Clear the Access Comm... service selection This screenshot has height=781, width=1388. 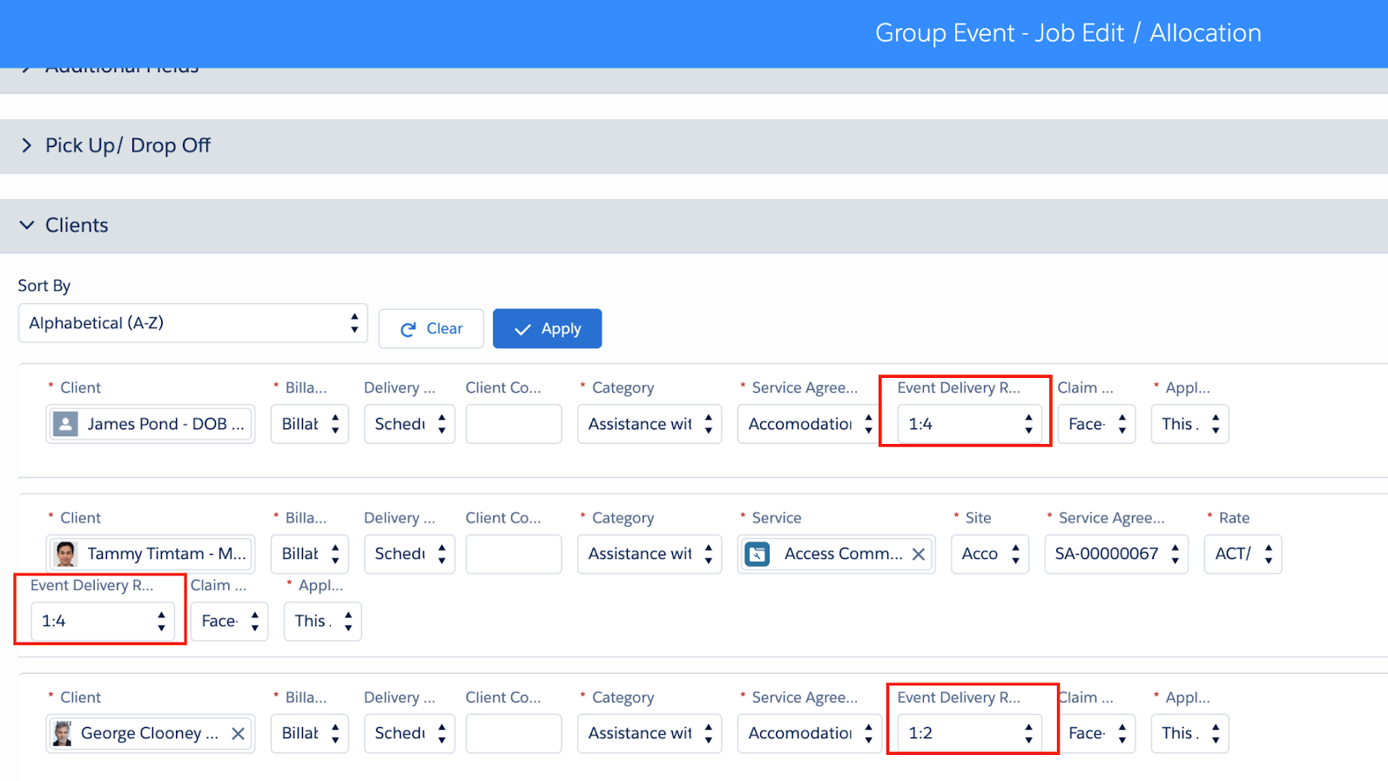tap(918, 554)
